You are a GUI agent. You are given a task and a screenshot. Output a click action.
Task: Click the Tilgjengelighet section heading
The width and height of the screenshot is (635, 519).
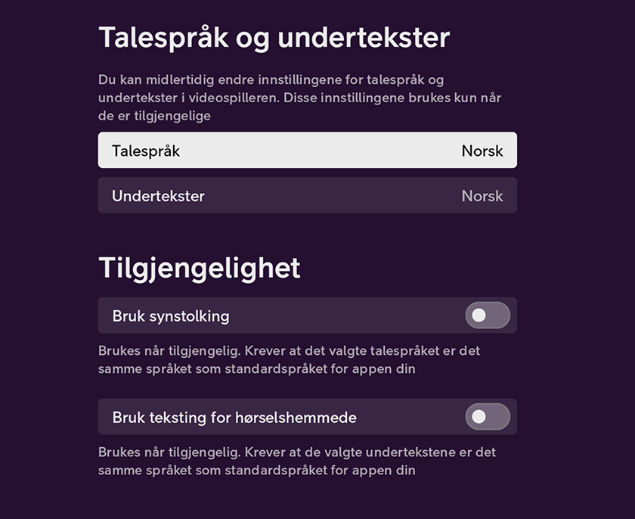click(x=200, y=269)
